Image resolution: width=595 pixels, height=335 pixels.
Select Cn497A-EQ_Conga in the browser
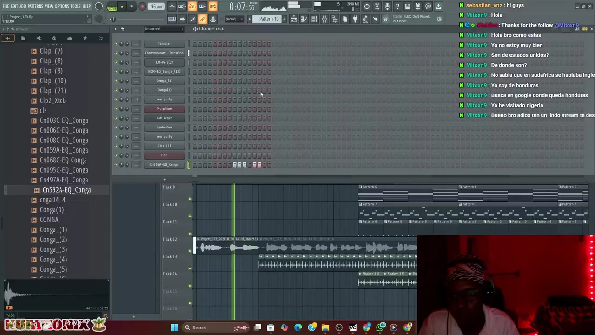coord(64,180)
